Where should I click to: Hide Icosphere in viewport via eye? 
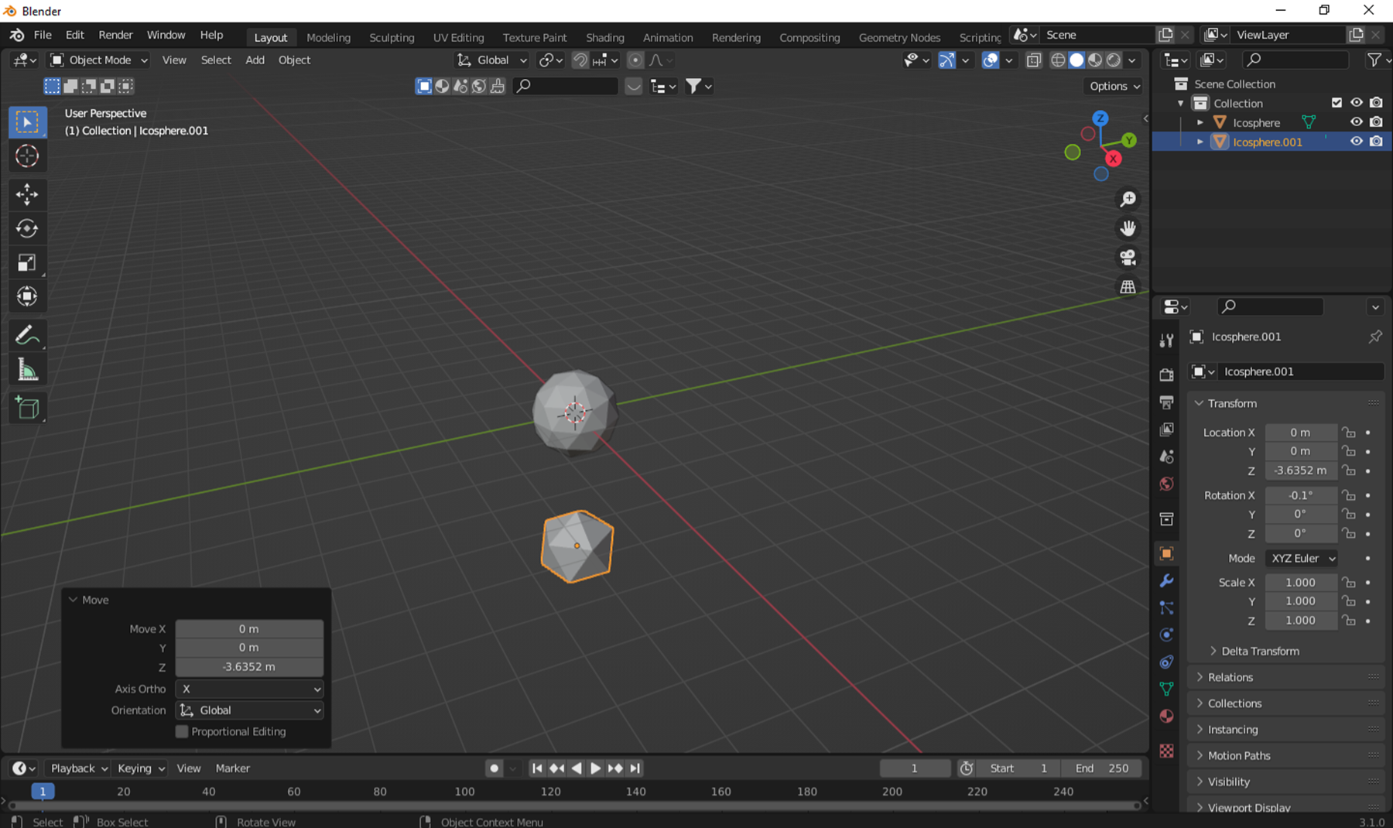1357,122
